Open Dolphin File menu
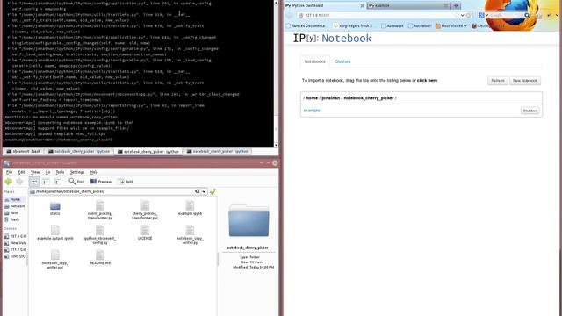 [10, 172]
